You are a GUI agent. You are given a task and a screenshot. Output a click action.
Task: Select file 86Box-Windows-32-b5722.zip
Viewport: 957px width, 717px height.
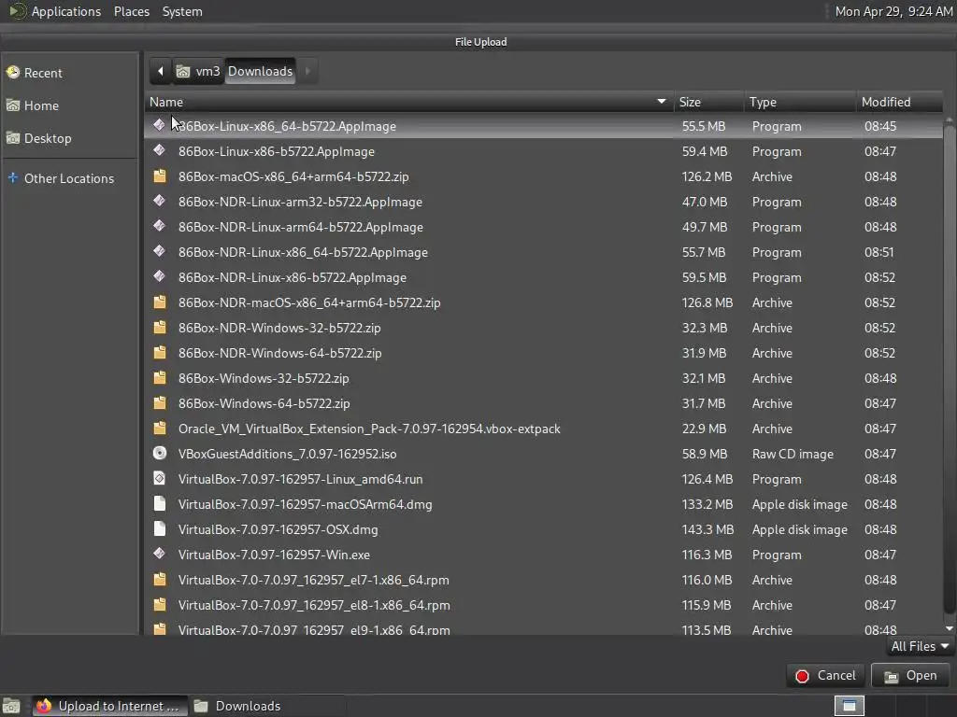pos(543,378)
